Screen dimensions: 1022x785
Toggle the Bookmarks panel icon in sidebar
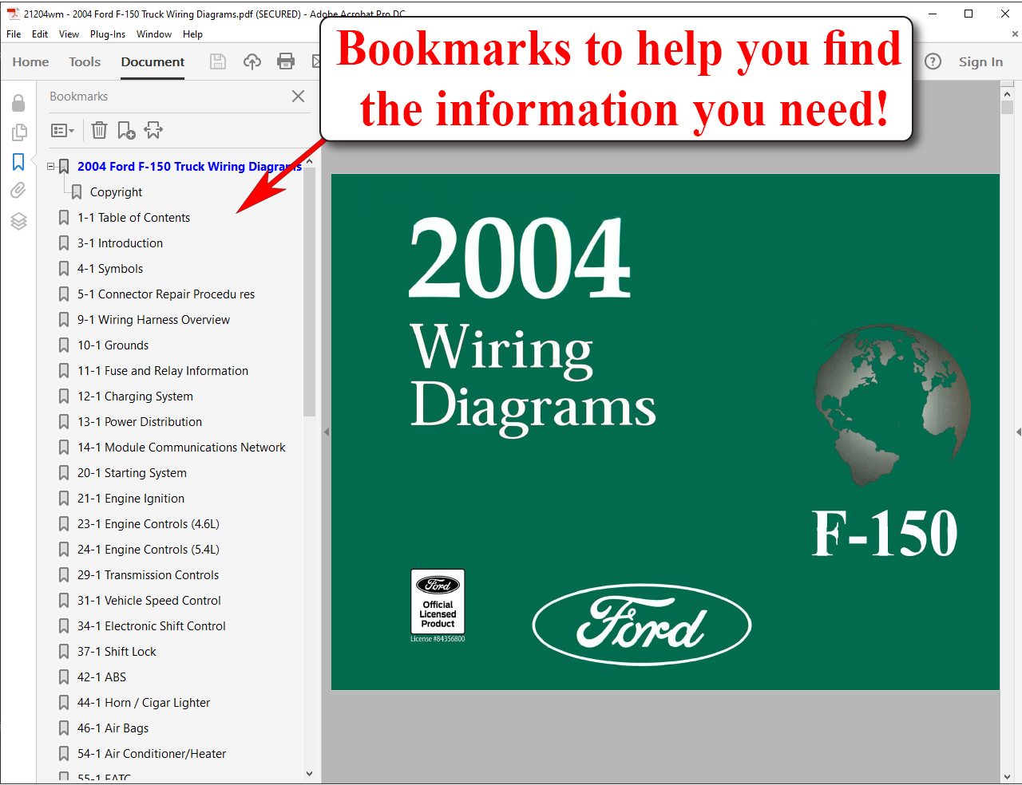coord(18,162)
